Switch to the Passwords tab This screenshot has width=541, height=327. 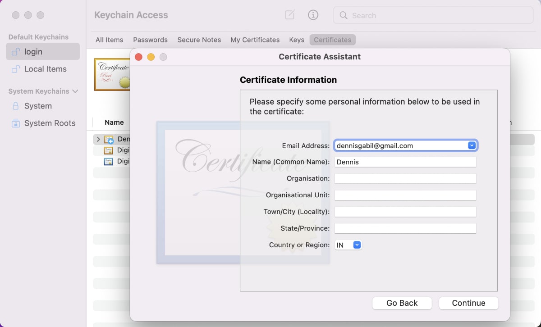click(150, 40)
